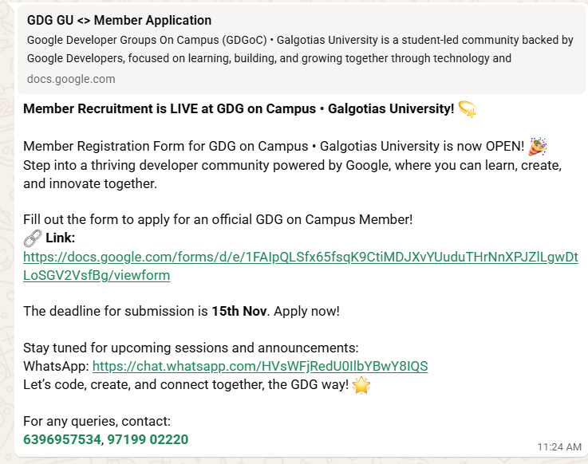Click the phone number 6396957534
Viewport: 588px width, 464px height.
pyautogui.click(x=62, y=439)
